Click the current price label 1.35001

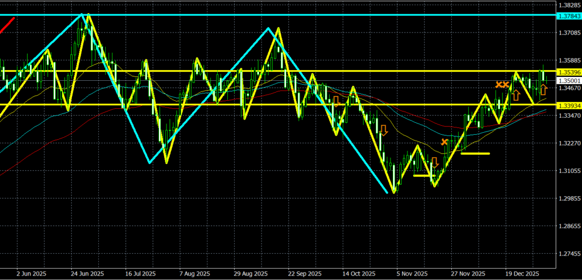[x=569, y=81]
